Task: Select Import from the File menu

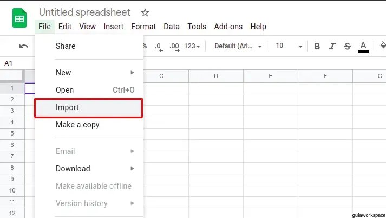Action: (67, 107)
